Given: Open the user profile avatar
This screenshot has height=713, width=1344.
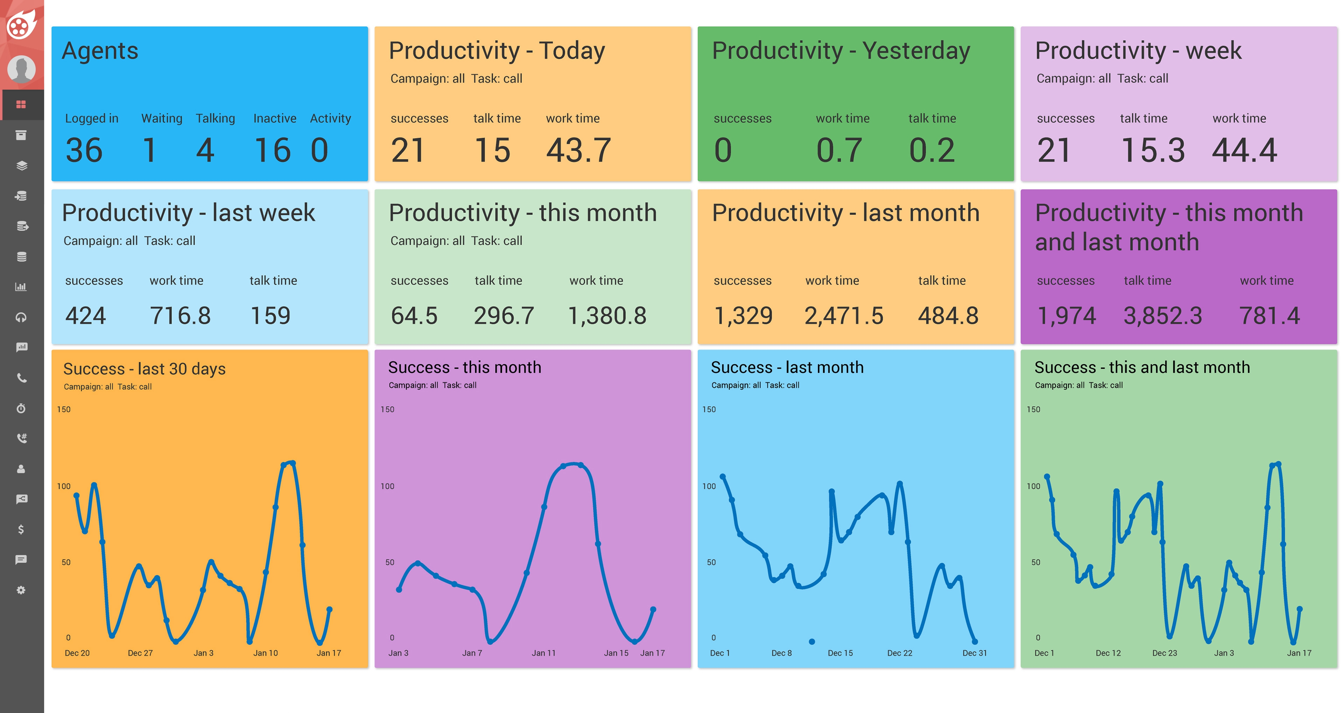Looking at the screenshot, I should click(x=21, y=69).
